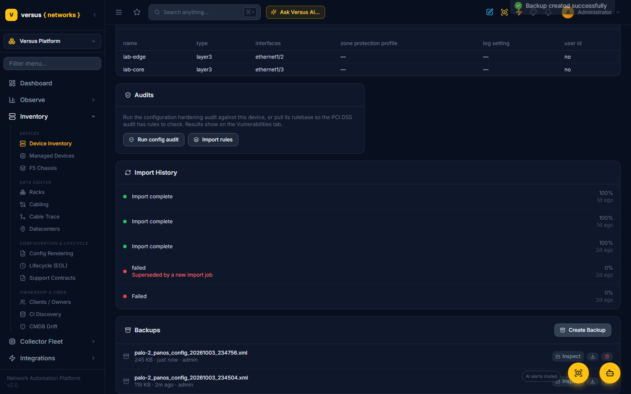Download the palo-2_panos_config_20261003_234504.xml backup
The width and height of the screenshot is (631, 394).
[x=593, y=382]
